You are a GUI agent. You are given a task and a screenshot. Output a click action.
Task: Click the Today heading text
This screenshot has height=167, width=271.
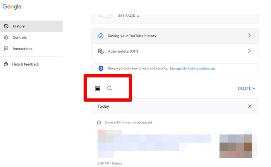point(103,106)
